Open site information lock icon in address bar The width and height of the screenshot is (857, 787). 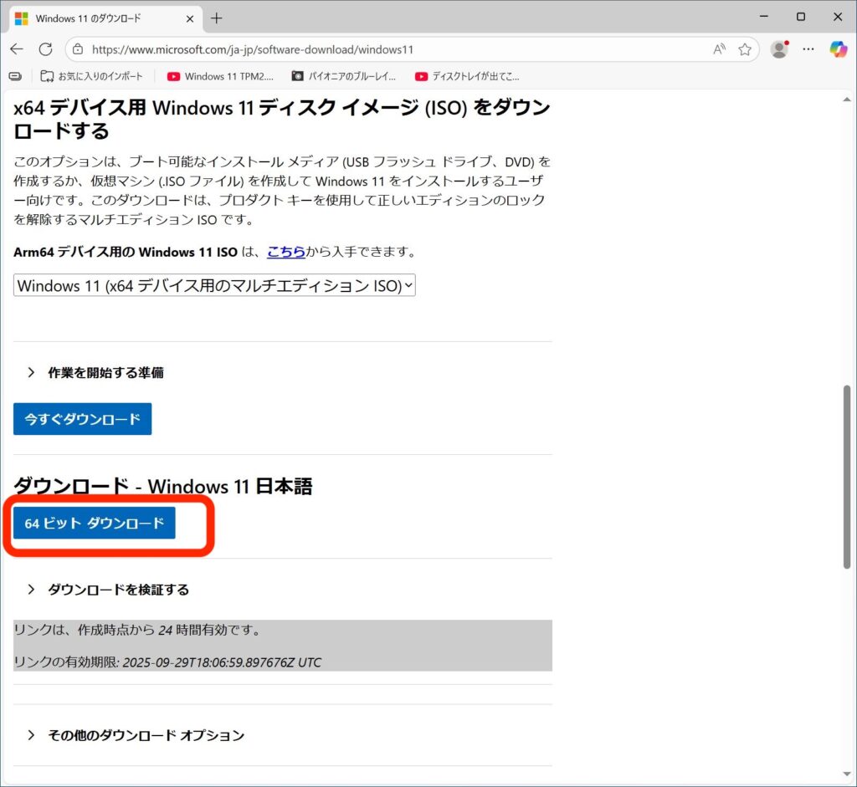click(78, 49)
